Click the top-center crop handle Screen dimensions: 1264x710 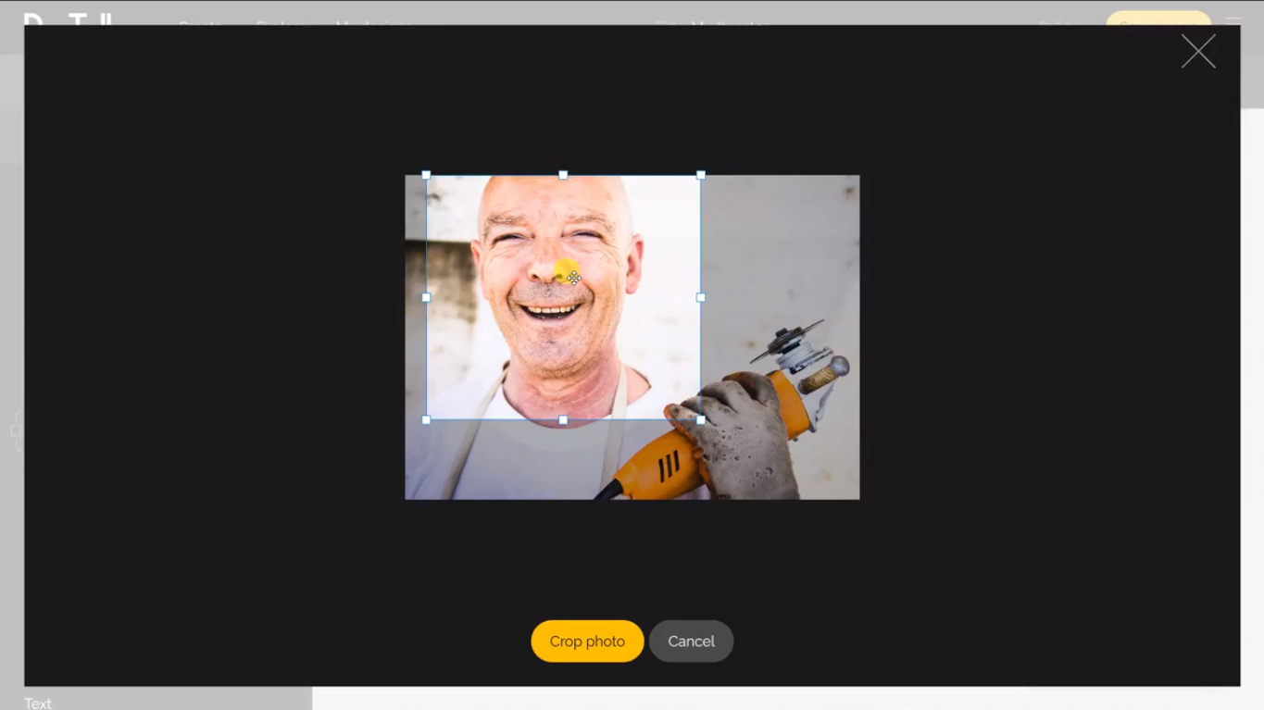pos(563,175)
